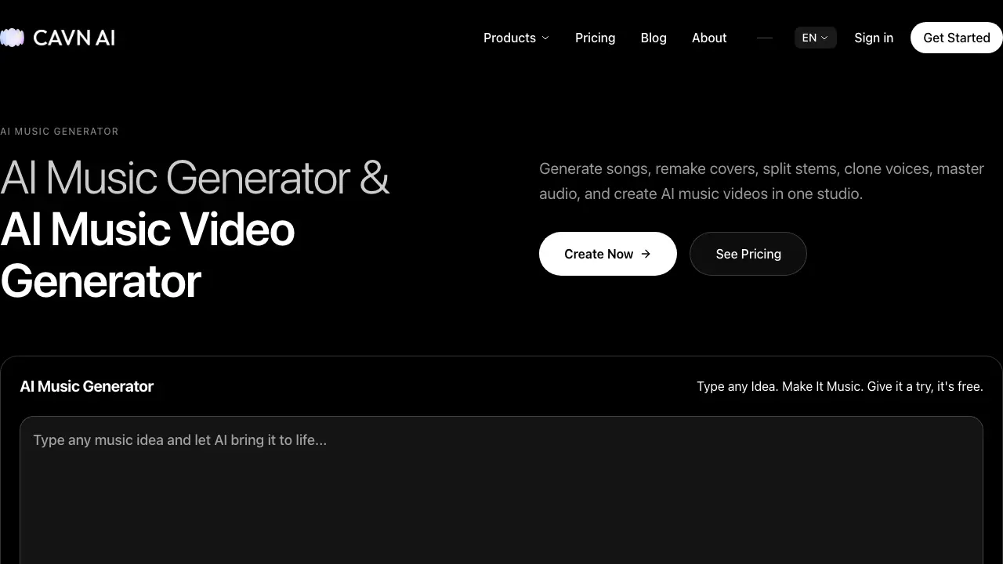The image size is (1003, 564).
Task: Click the CAVN AI logo icon
Action: point(12,38)
